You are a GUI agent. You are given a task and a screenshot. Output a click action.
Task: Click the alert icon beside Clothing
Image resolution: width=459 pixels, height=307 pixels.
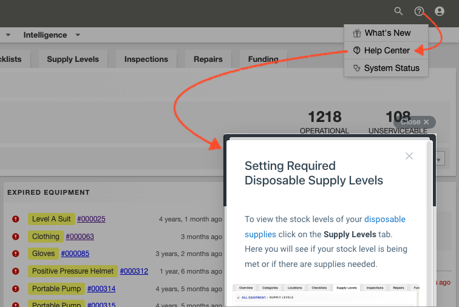[16, 237]
